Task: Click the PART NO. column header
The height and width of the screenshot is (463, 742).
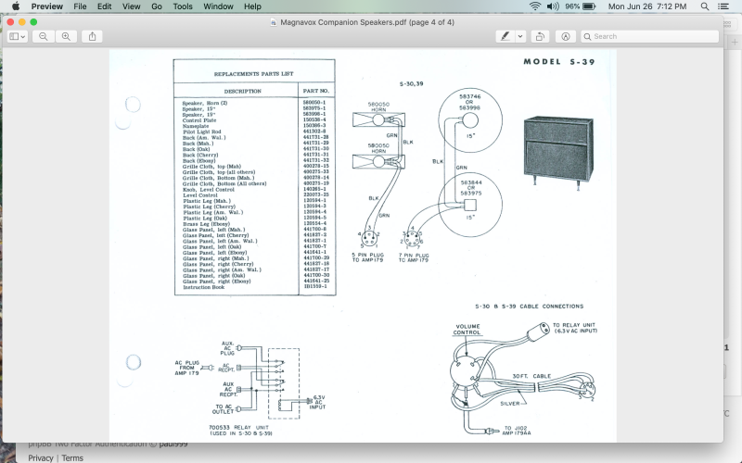Action: 316,90
